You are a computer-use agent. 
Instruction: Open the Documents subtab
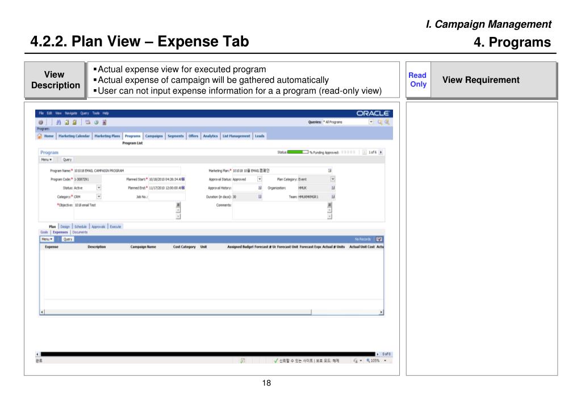click(x=80, y=232)
